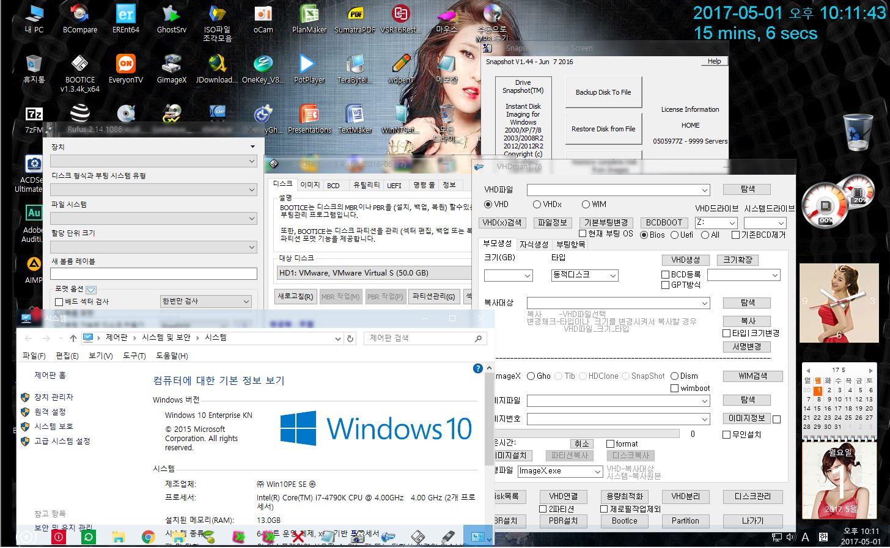Image resolution: width=890 pixels, height=548 pixels.
Task: Select the HD1: VMware Virtual S disk field
Action: [374, 273]
